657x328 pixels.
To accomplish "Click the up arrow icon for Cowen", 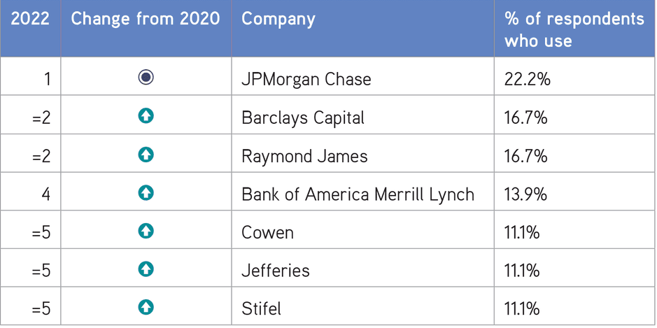I will 146,231.
